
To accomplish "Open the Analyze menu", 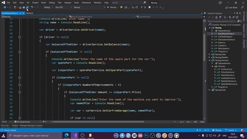I will (68, 3).
